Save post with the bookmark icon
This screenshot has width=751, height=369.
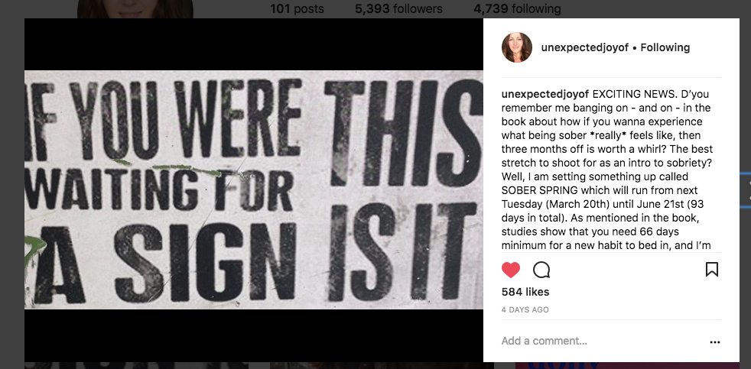point(711,270)
